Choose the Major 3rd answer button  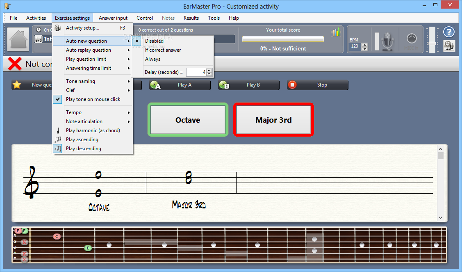[273, 120]
